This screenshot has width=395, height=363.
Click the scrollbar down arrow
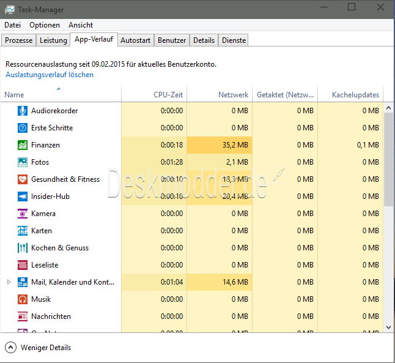pos(388,327)
